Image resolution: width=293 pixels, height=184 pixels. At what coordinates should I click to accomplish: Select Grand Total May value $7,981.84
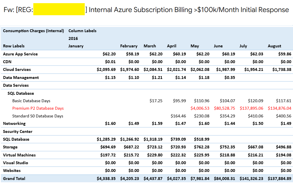point(200,179)
